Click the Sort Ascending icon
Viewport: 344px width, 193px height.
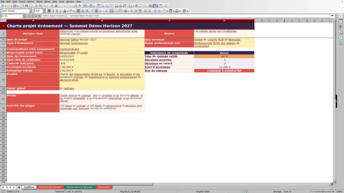[x=103, y=6]
